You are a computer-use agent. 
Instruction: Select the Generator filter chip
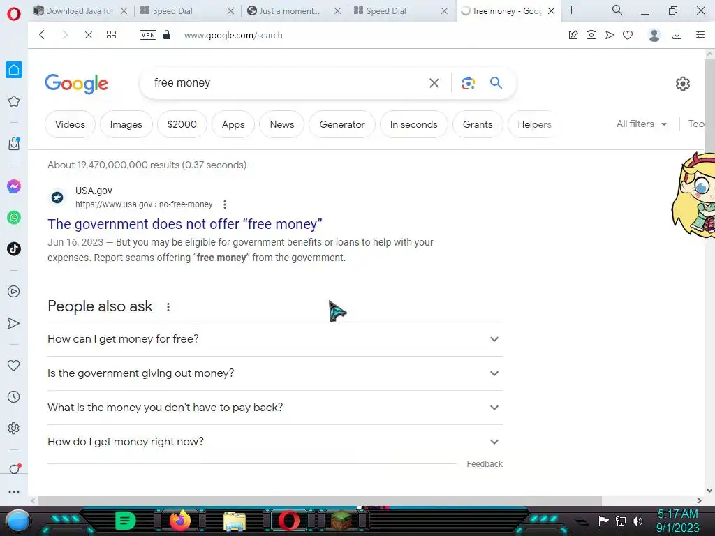(342, 124)
